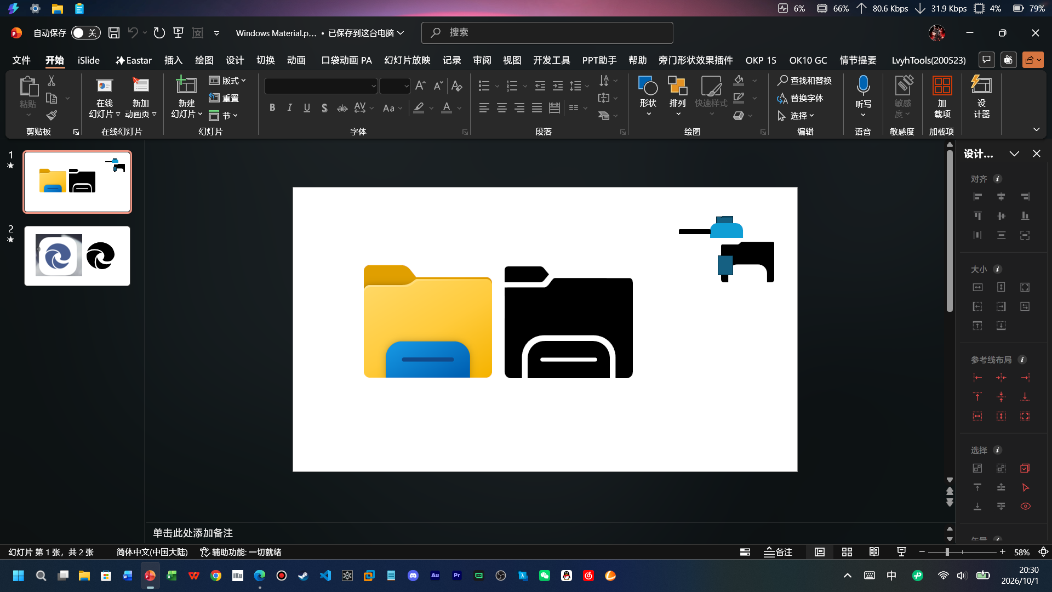Image resolution: width=1052 pixels, height=592 pixels.
Task: Open font color picker arrow
Action: point(459,108)
